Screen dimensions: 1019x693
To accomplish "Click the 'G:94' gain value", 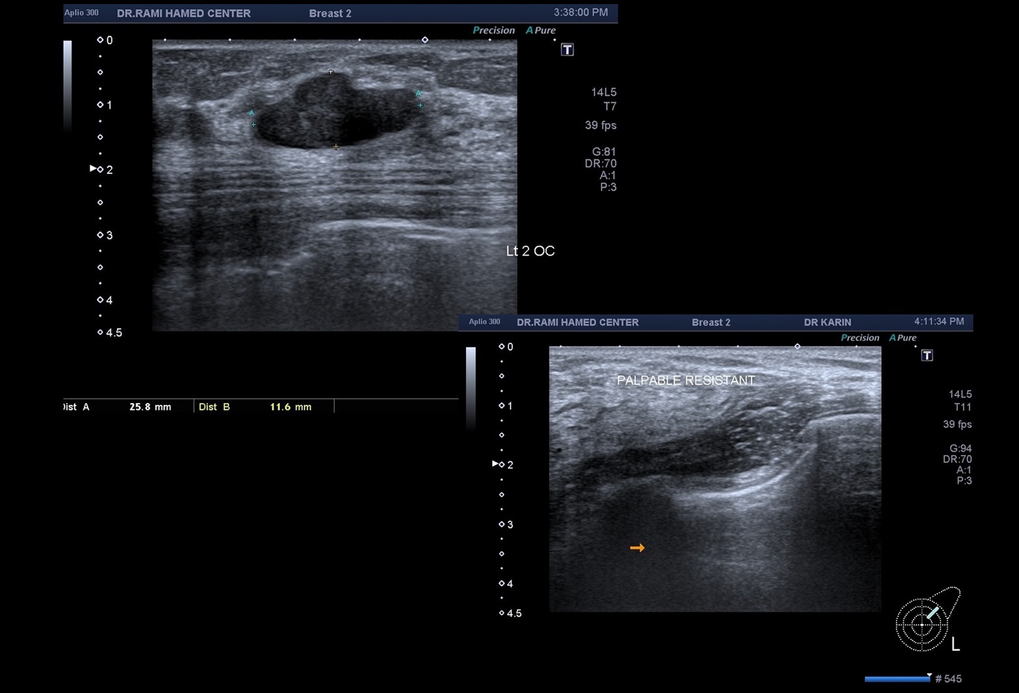I will click(x=960, y=449).
